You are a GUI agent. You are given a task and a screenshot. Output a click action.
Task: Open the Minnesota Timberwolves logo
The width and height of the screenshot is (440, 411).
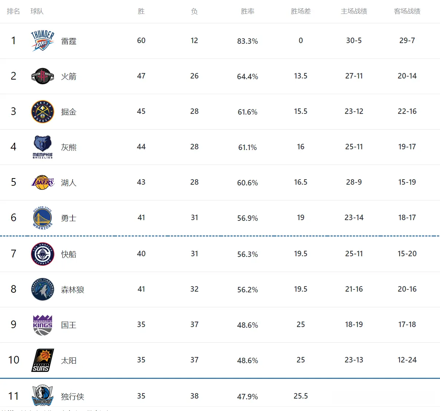[43, 289]
